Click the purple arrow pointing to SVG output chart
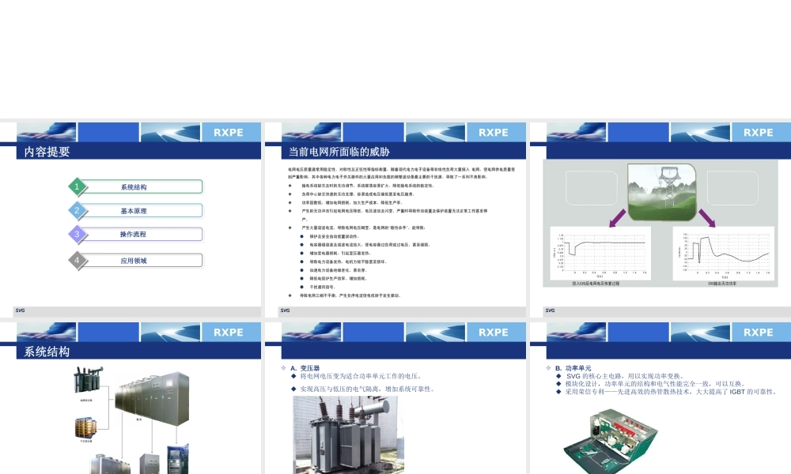Screen dimensions: 791x474 point(706,219)
